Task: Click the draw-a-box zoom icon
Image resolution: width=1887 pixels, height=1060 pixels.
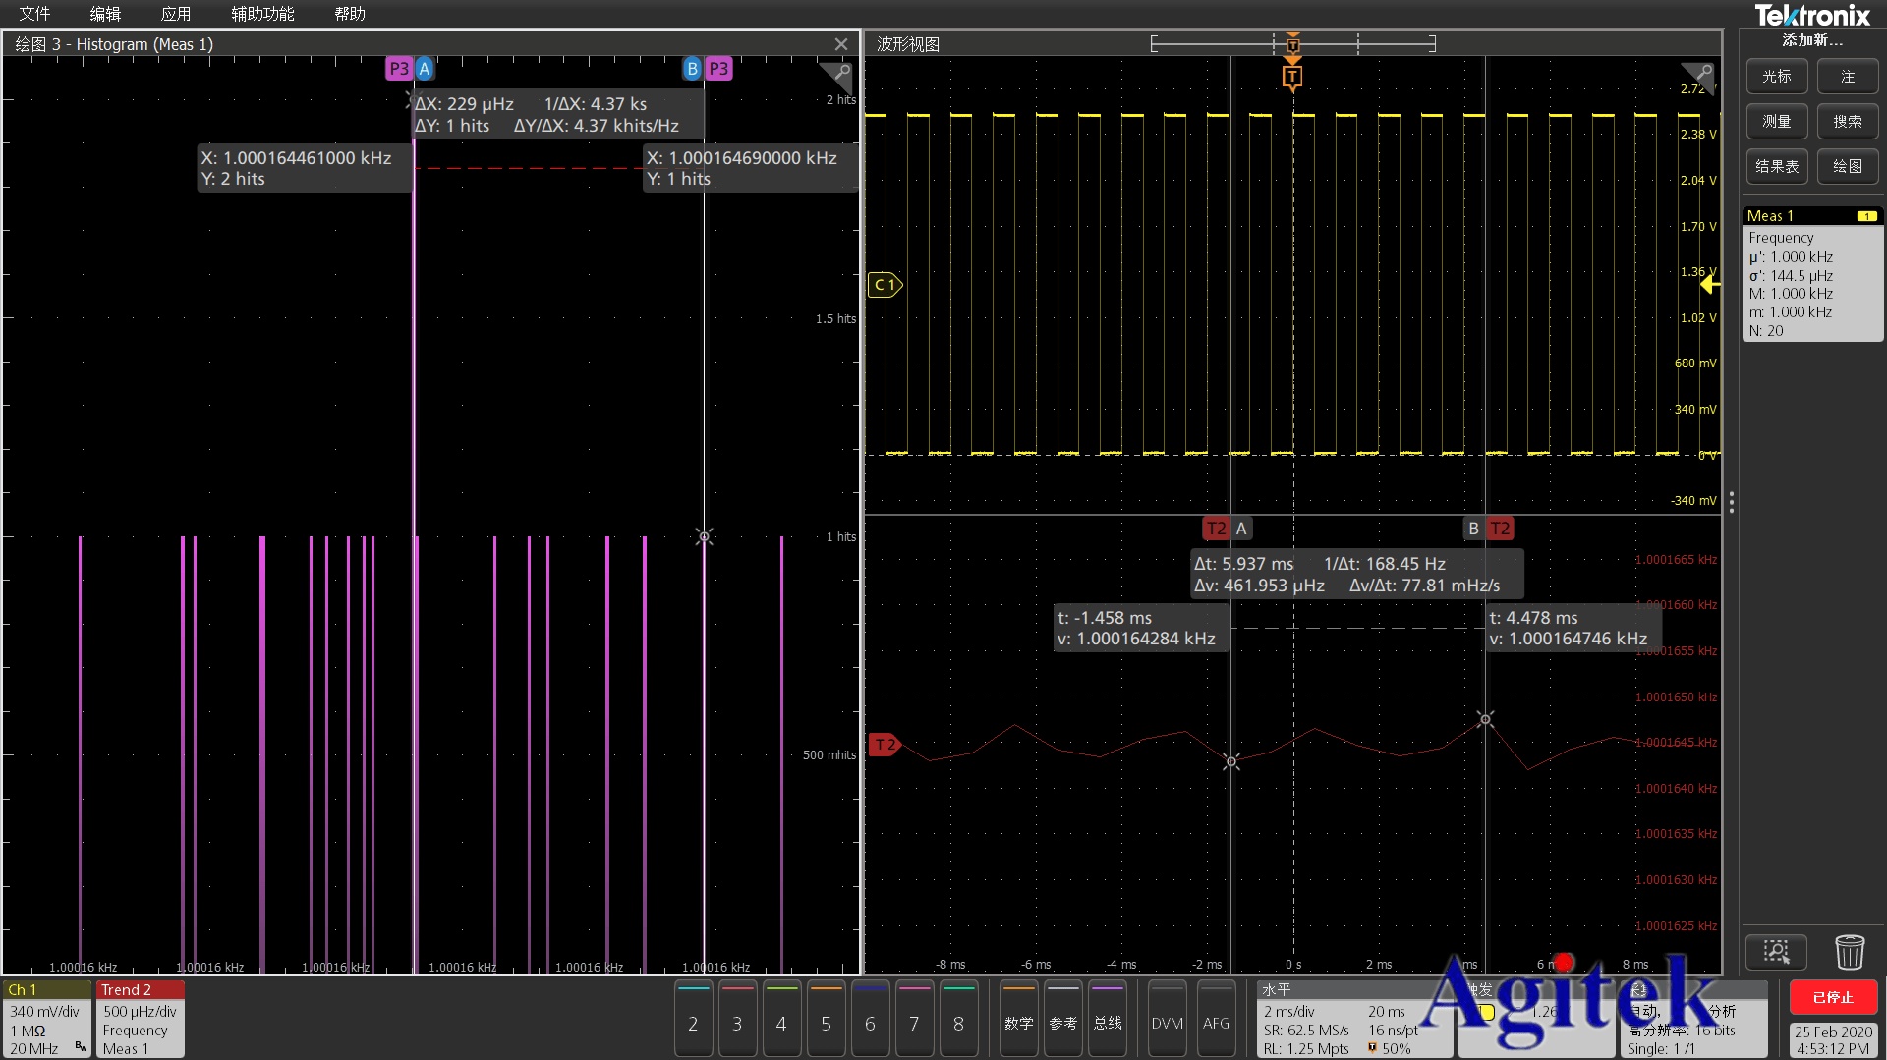Action: pos(1776,952)
